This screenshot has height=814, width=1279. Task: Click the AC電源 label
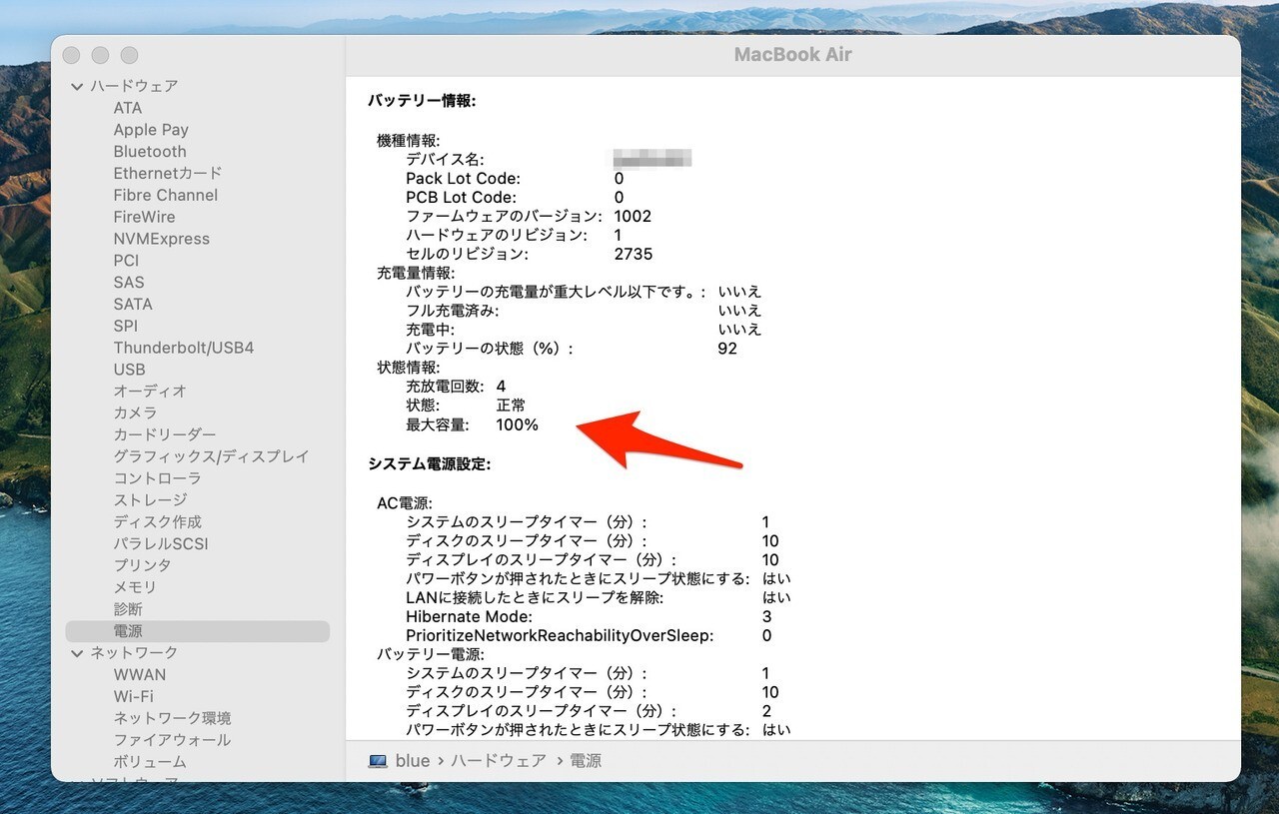[405, 503]
